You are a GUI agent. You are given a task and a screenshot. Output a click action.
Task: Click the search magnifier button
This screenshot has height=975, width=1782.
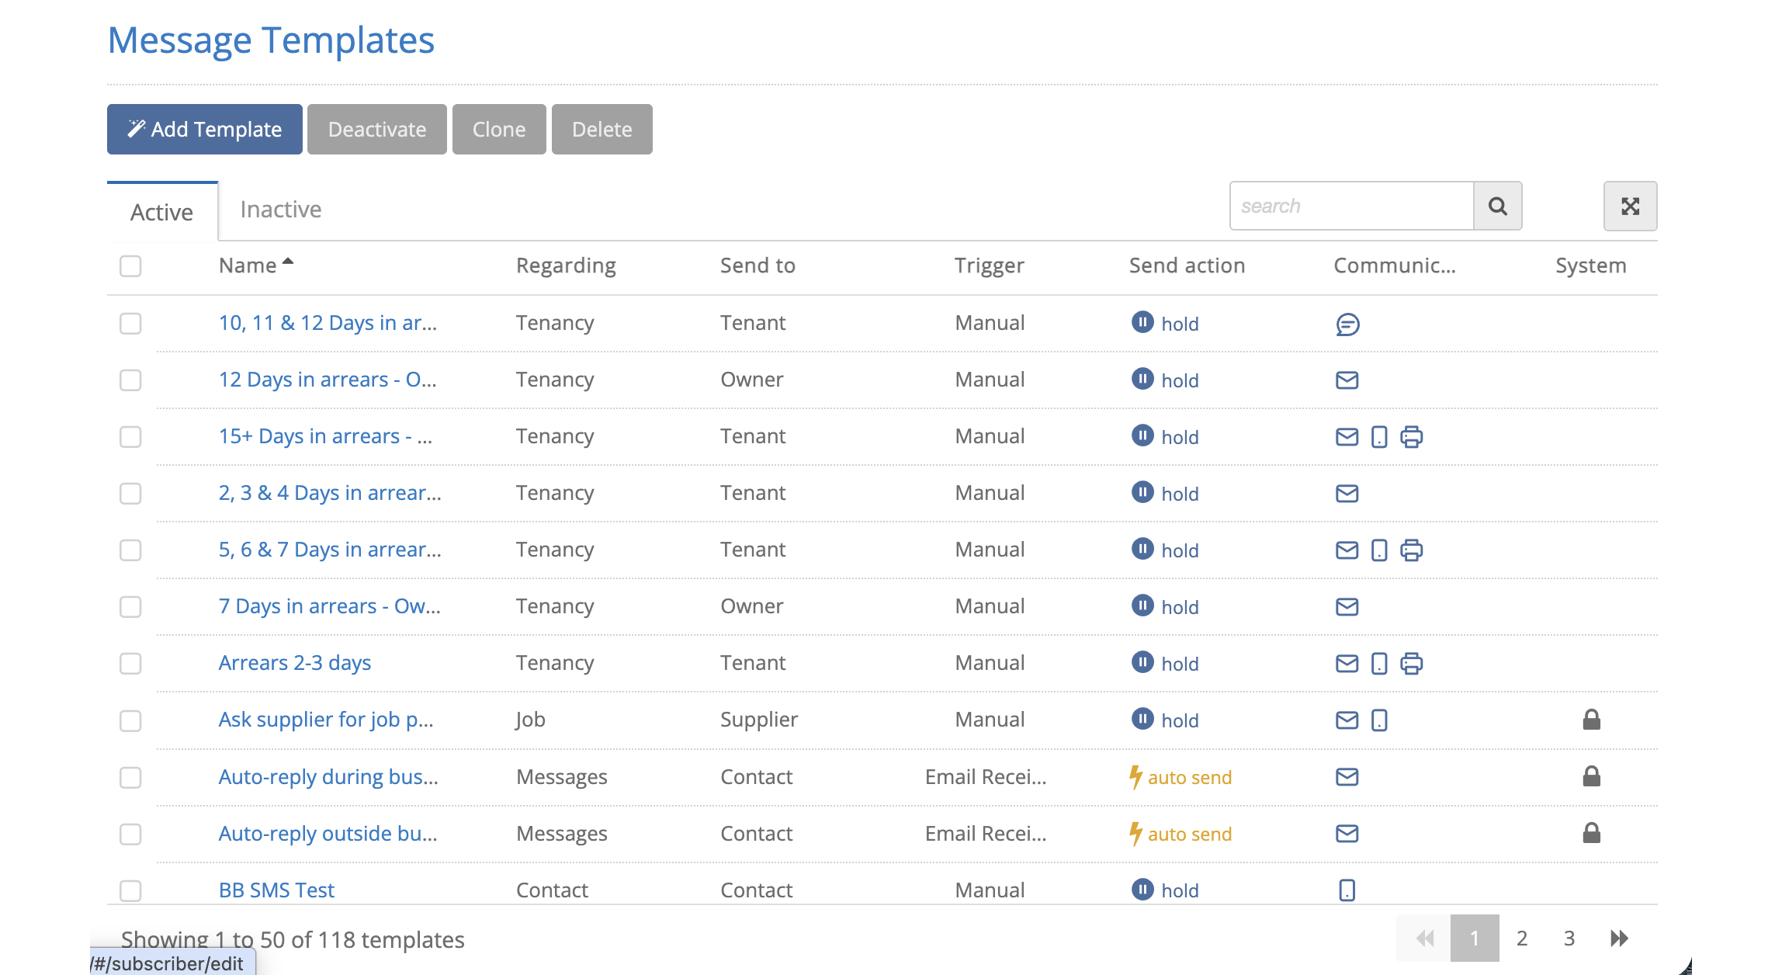click(1497, 206)
